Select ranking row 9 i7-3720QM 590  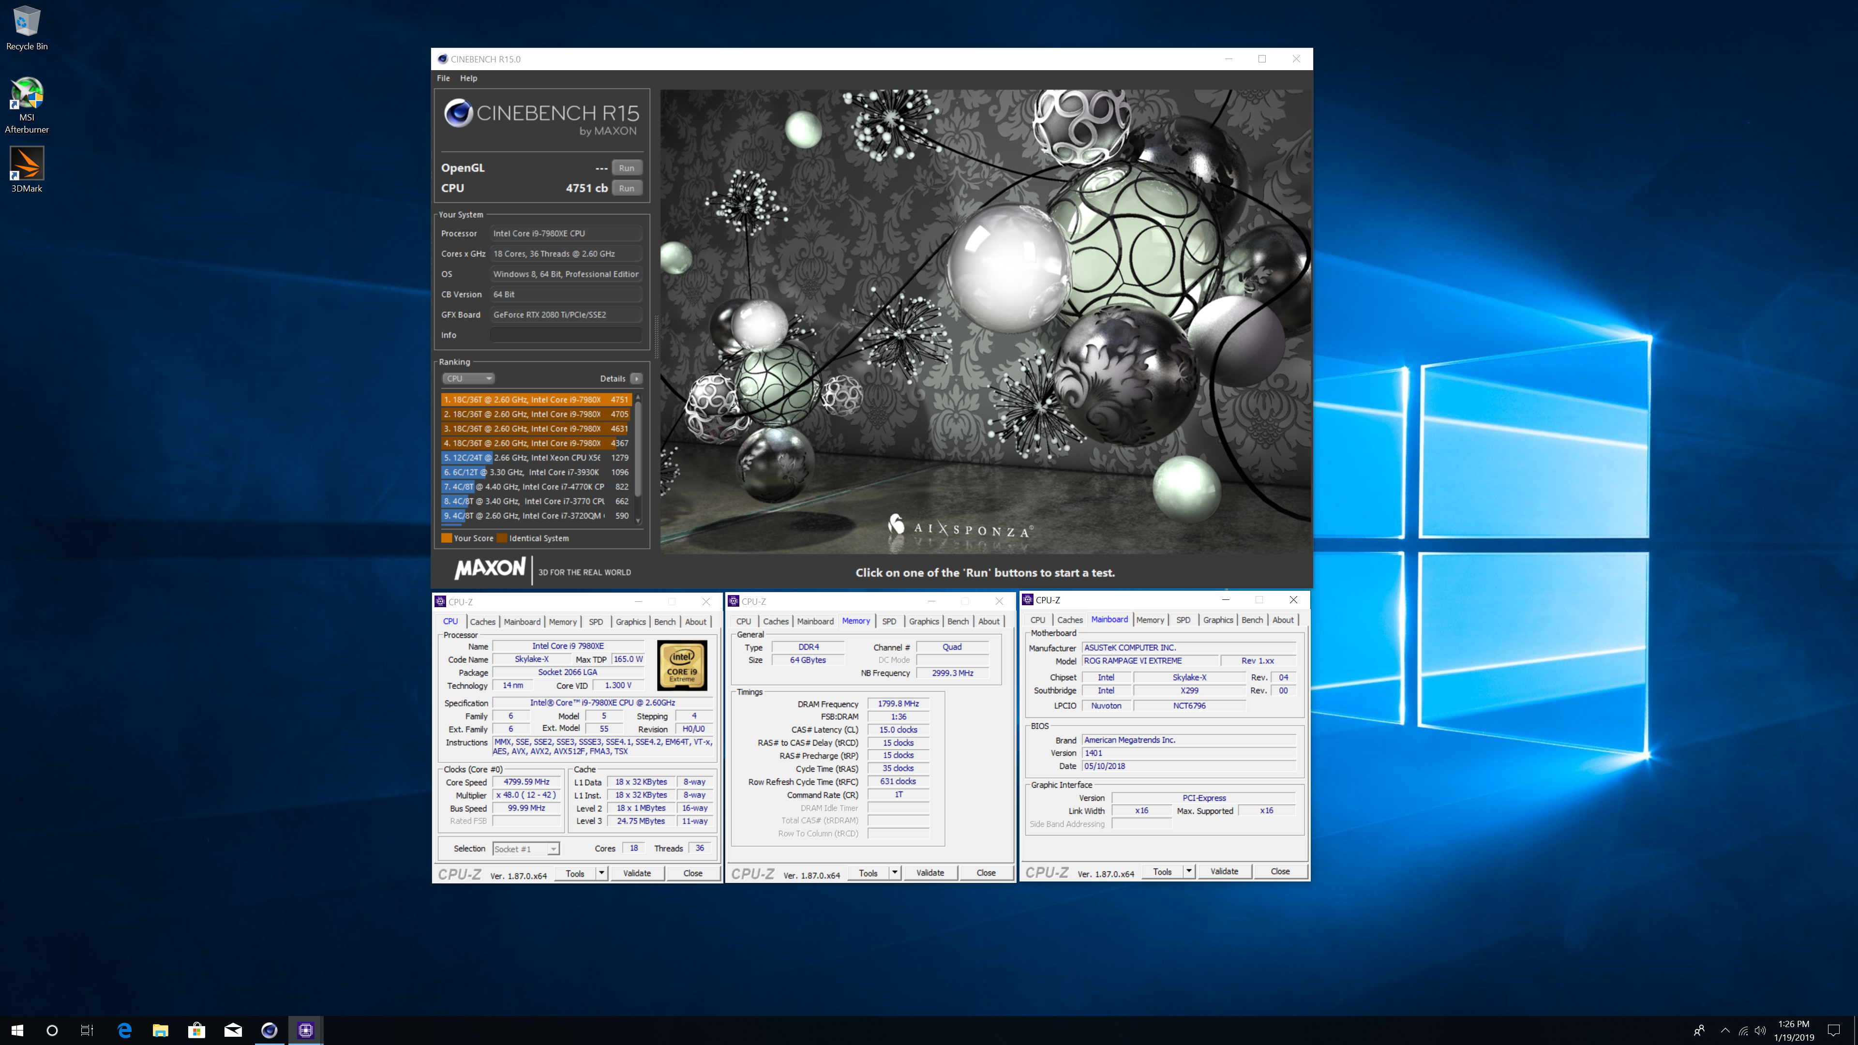[536, 516]
